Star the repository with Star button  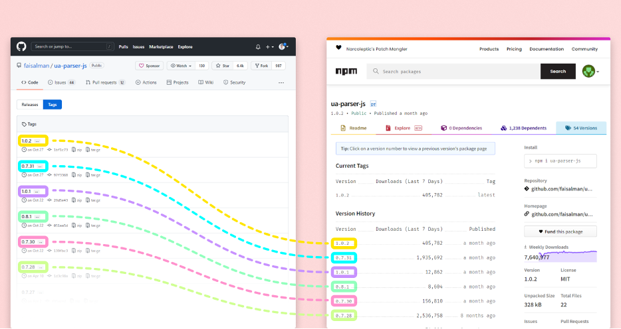(x=223, y=66)
